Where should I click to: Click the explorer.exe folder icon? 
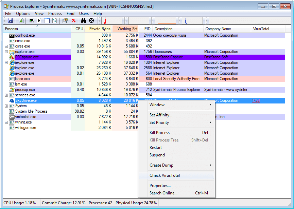pos(12,52)
